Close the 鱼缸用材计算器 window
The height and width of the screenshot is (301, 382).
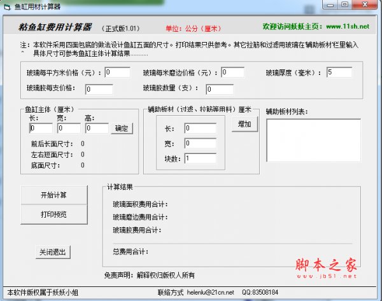(x=365, y=4)
